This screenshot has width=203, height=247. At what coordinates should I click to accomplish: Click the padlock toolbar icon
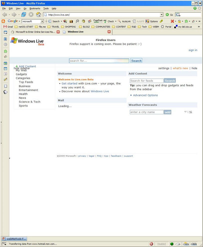pos(179,21)
